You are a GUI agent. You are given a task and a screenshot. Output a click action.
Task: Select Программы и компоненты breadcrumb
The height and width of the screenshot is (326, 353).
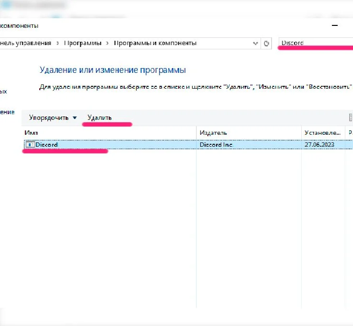pos(155,43)
